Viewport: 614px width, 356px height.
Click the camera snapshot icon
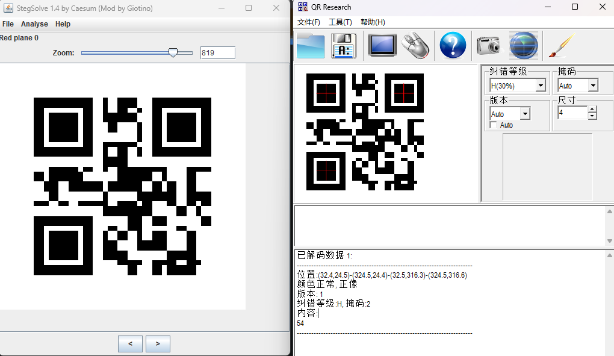pos(488,45)
